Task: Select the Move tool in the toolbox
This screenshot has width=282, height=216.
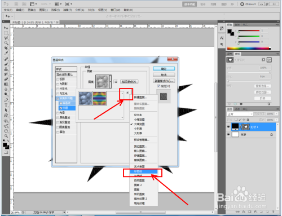Action: (x=6, y=28)
